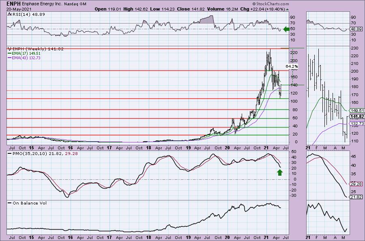The image size is (365, 241).
Task: Click the ENPH ticker symbol in the header
Action: 14,4
